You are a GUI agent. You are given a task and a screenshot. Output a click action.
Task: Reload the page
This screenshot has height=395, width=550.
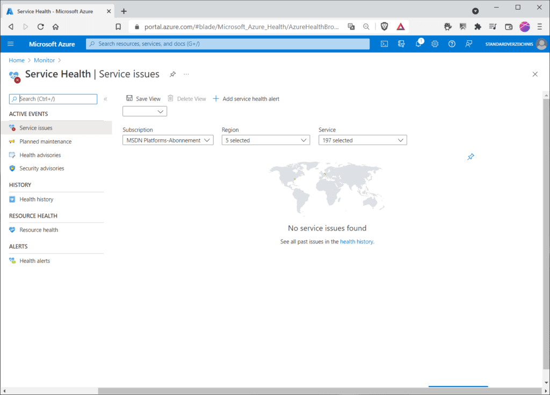click(x=41, y=27)
